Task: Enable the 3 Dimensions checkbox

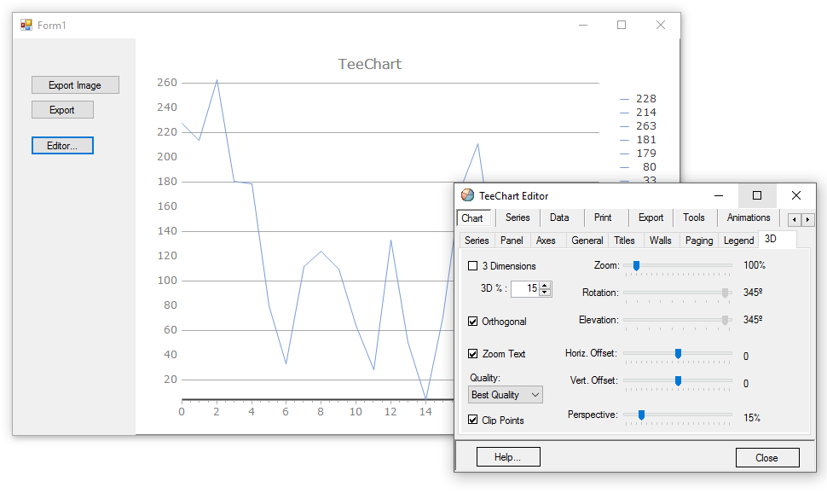Action: tap(472, 266)
